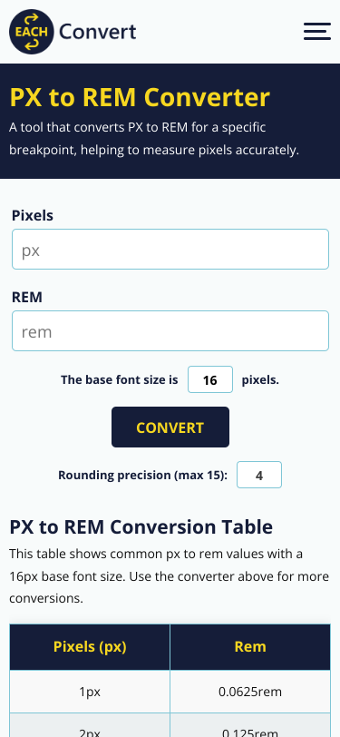Click the conversion table description paragraph

click(169, 576)
